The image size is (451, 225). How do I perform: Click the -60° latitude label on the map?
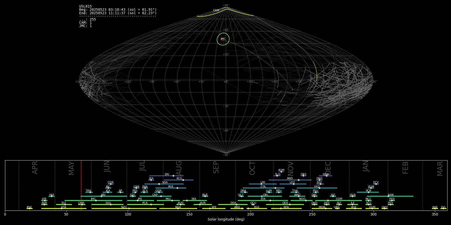point(226,130)
